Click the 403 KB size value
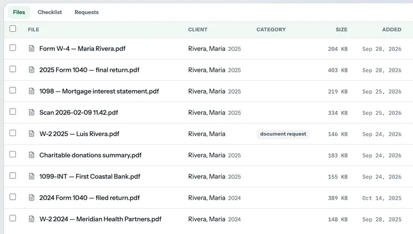This screenshot has width=413, height=234. (337, 70)
